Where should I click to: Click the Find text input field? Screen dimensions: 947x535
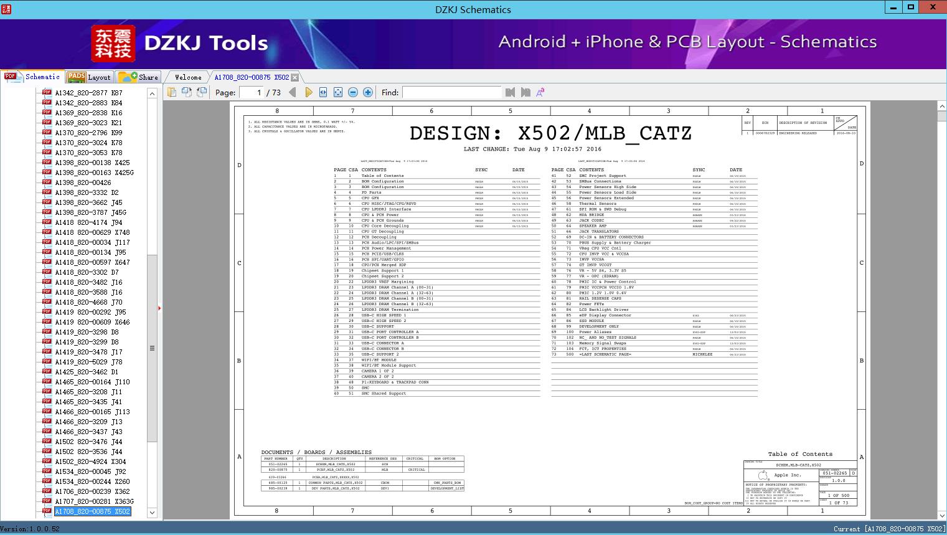pyautogui.click(x=451, y=92)
